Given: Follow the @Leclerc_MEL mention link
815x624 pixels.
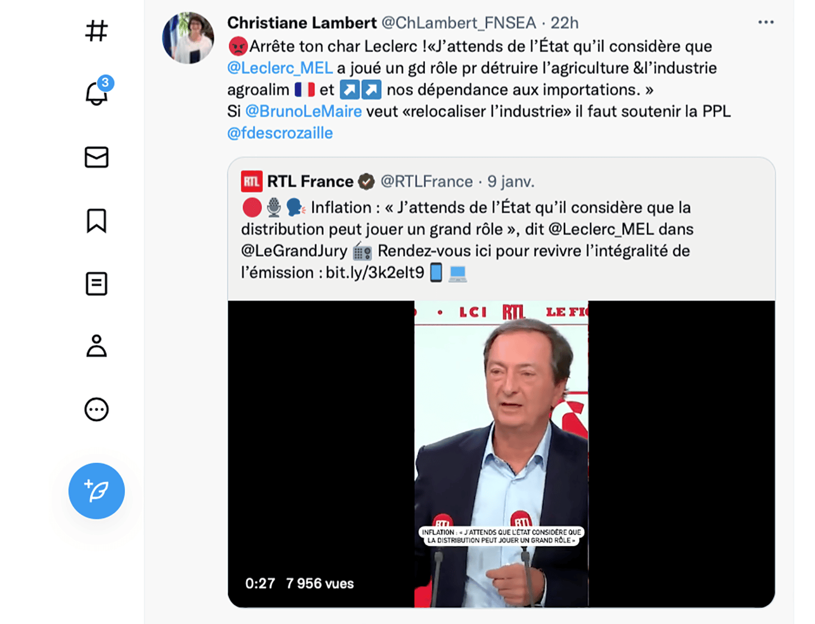Looking at the screenshot, I should (x=280, y=68).
